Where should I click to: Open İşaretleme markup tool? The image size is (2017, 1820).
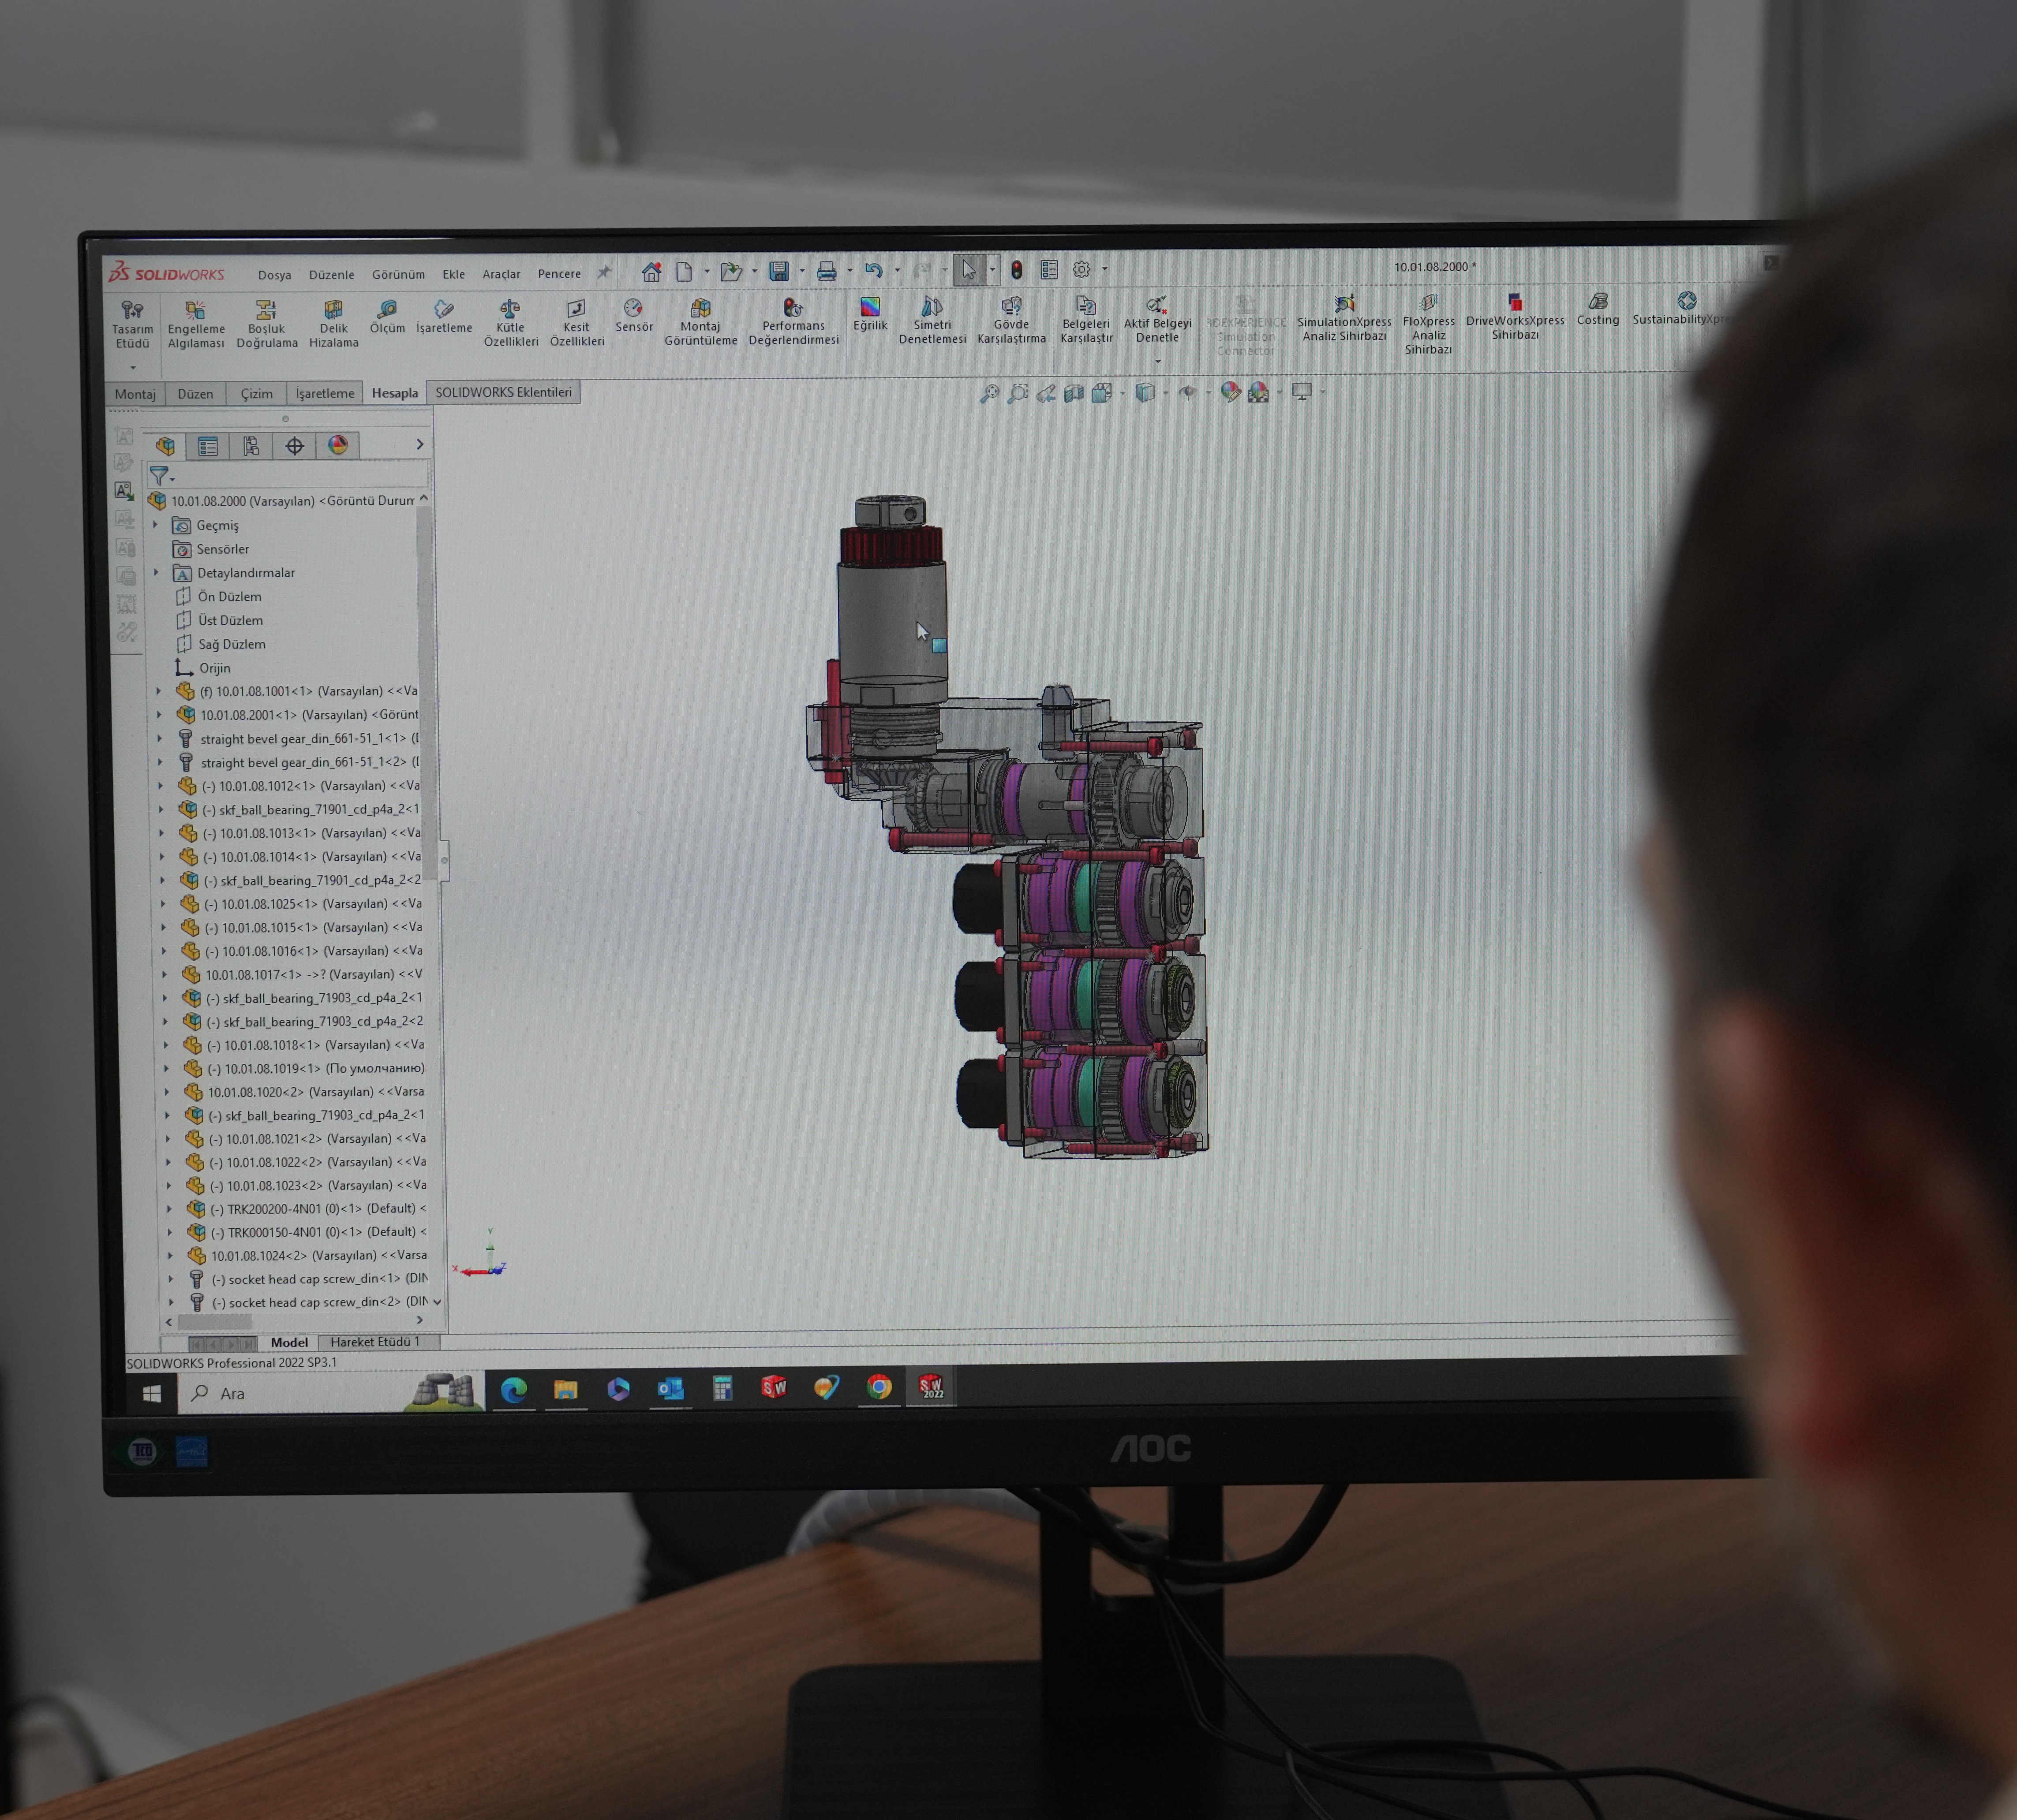(444, 317)
